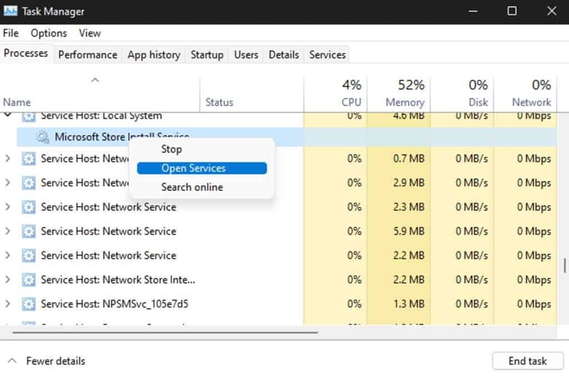Switch to the Performance tab

click(87, 54)
